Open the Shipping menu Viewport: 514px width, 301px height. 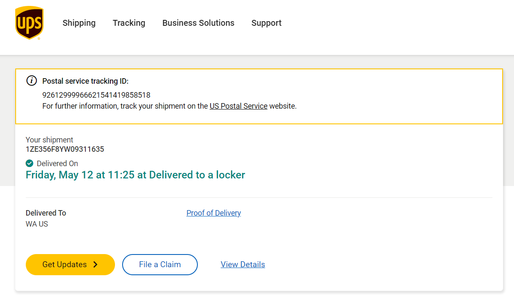click(79, 23)
